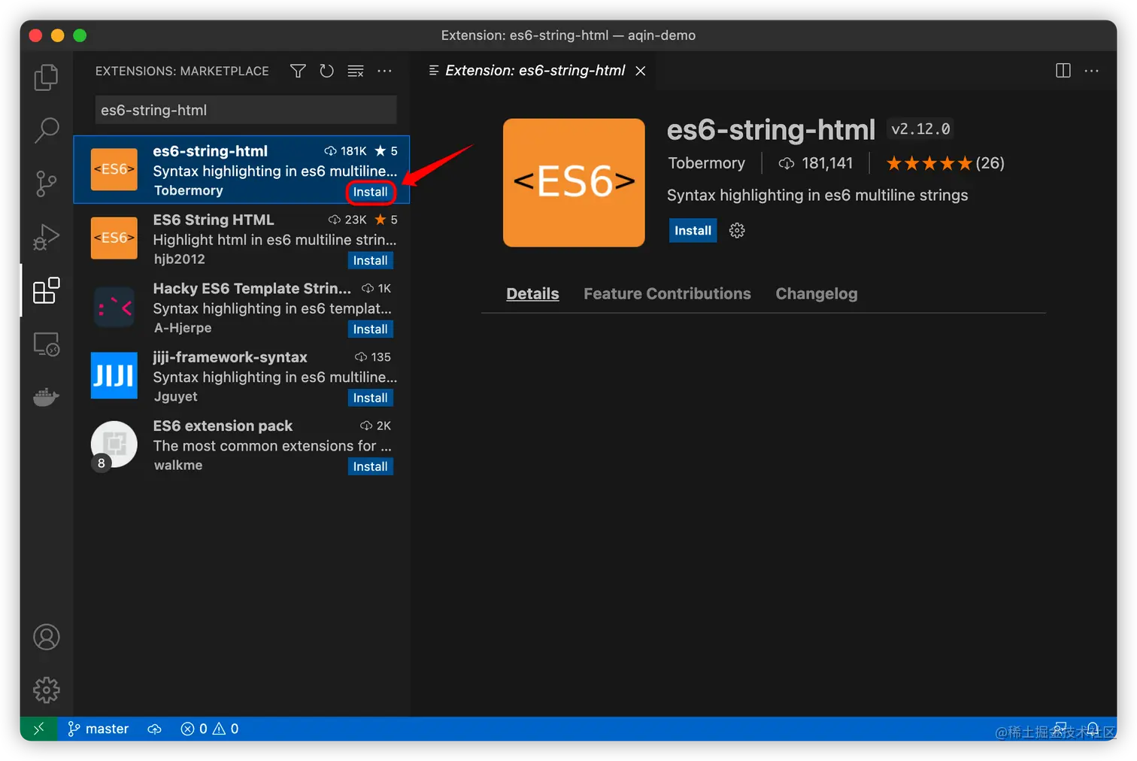Switch to the Details tab

point(532,294)
